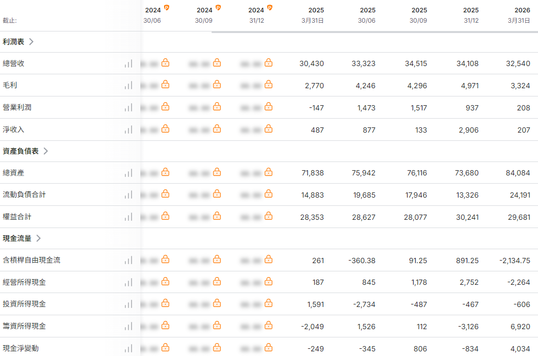Show the bar chart for 淨收入 row
Image resolution: width=538 pixels, height=356 pixels.
128,130
